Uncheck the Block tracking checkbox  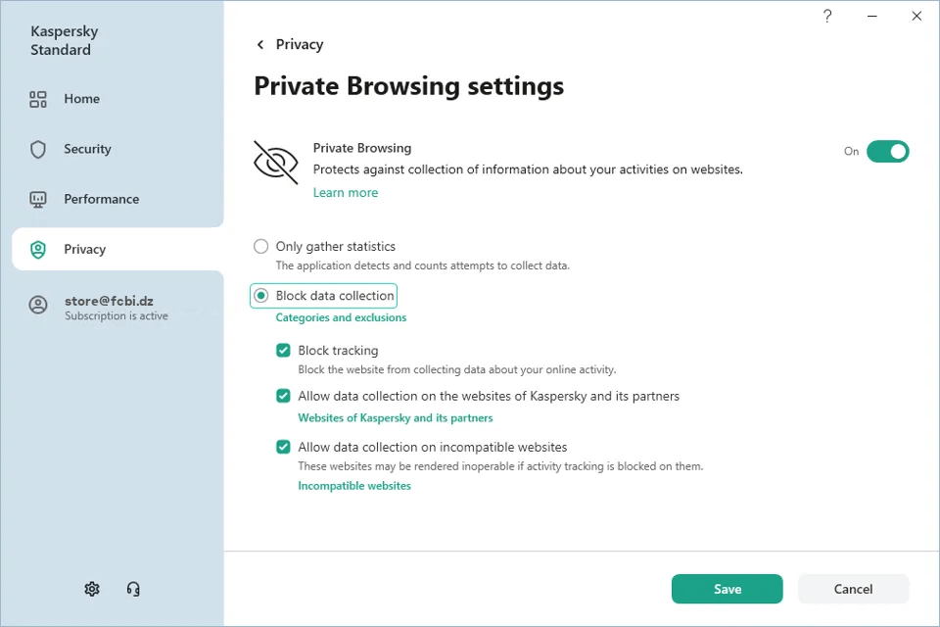pos(283,351)
